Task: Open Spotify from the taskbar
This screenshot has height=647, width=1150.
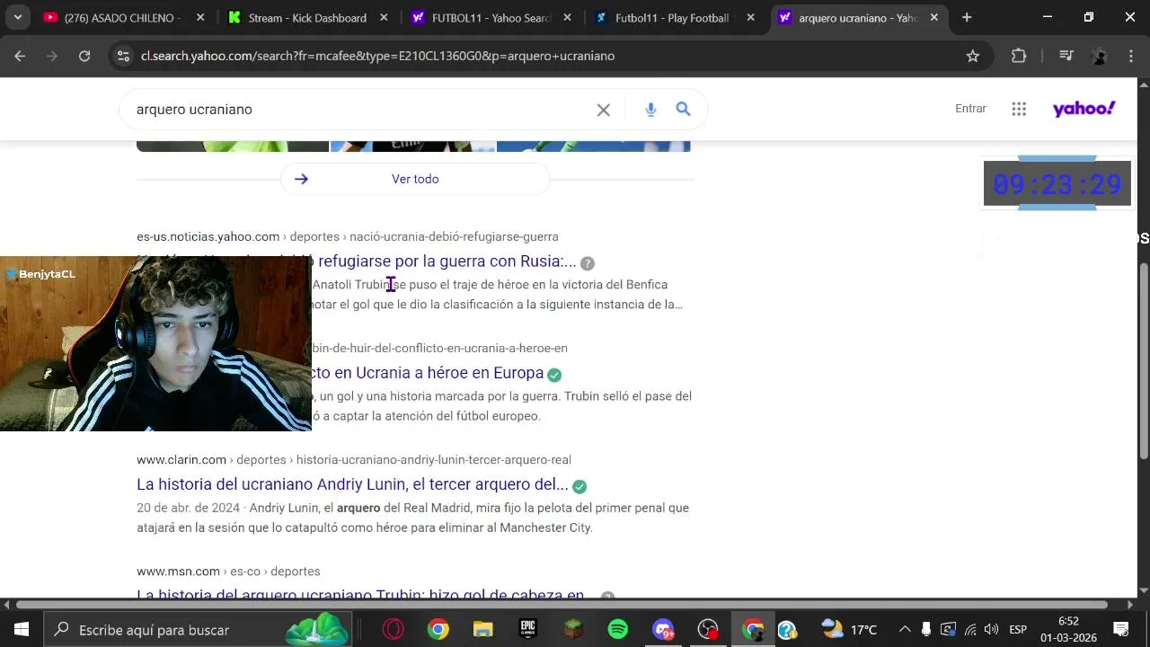Action: tap(618, 630)
